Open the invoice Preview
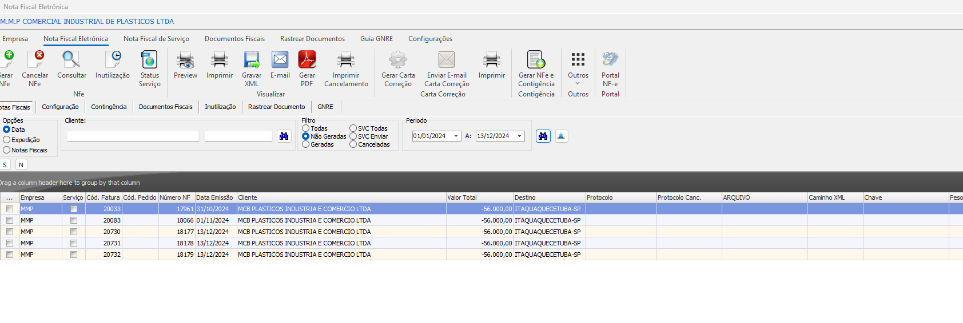The image size is (963, 323). pyautogui.click(x=185, y=60)
